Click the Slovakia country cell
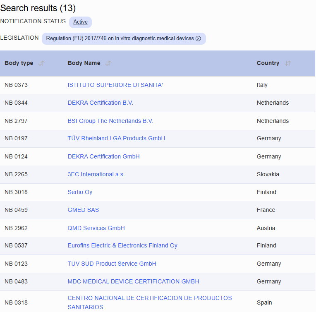The width and height of the screenshot is (316, 312). (268, 174)
